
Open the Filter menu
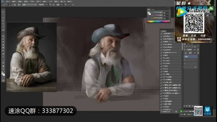tap(45, 1)
